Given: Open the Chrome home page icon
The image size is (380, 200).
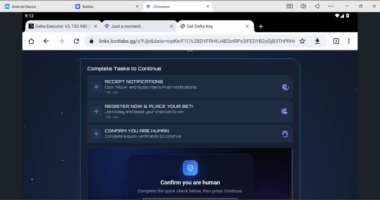Looking at the screenshot, I should pos(31,41).
